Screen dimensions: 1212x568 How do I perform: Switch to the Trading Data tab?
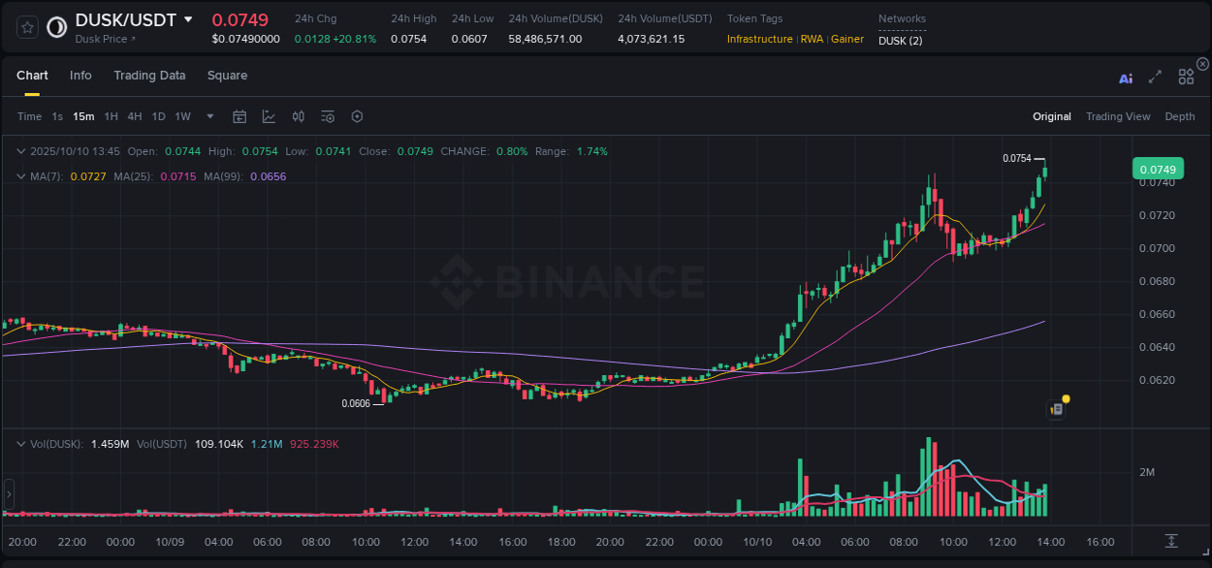pyautogui.click(x=149, y=75)
